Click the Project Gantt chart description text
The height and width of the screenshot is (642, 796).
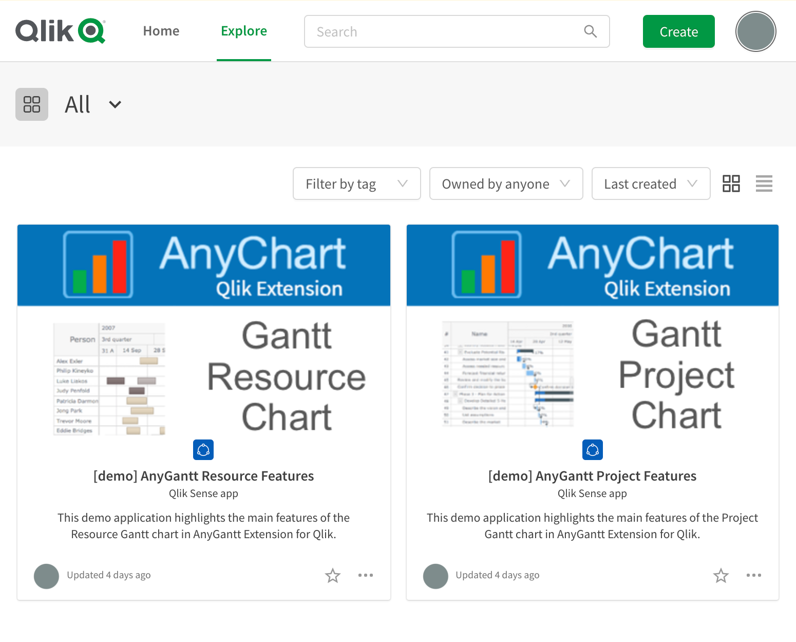592,526
